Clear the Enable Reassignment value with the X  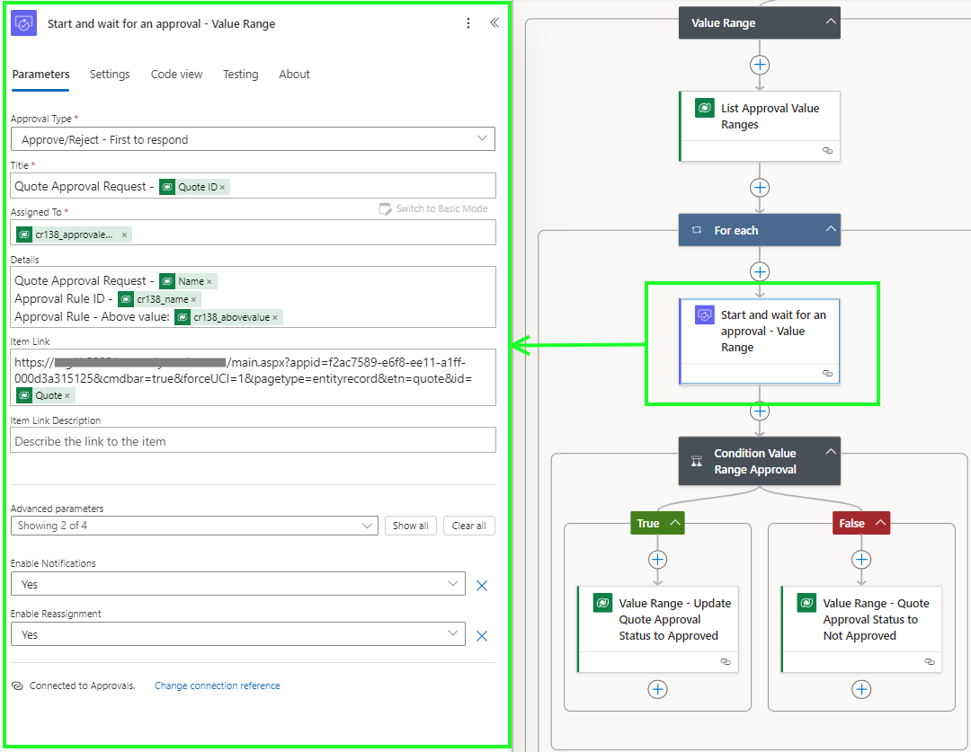coord(481,635)
